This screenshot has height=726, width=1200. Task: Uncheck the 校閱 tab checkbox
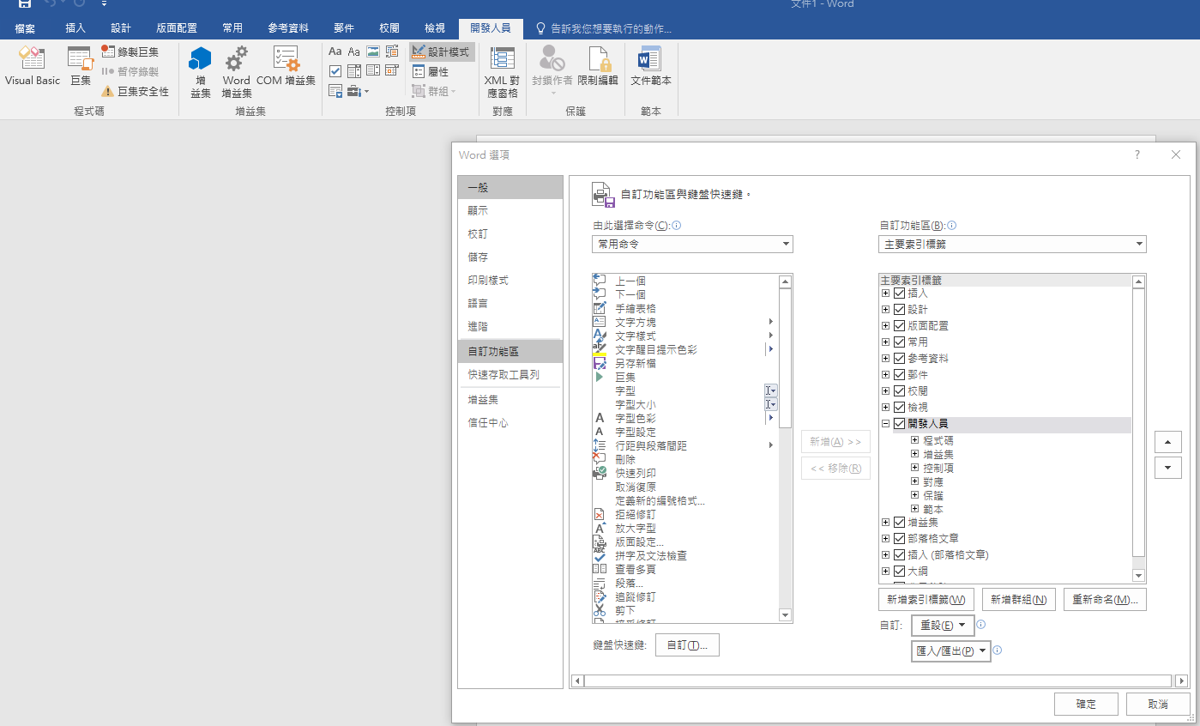pyautogui.click(x=899, y=390)
